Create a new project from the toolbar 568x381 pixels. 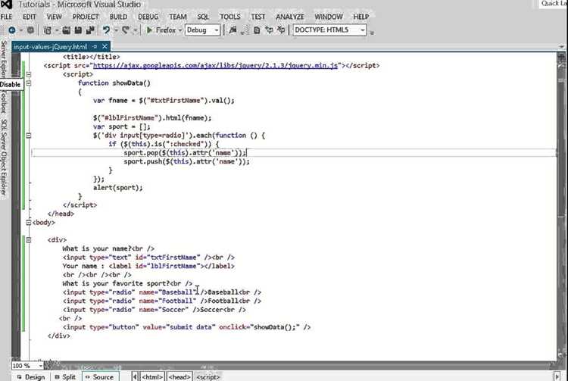(x=47, y=30)
